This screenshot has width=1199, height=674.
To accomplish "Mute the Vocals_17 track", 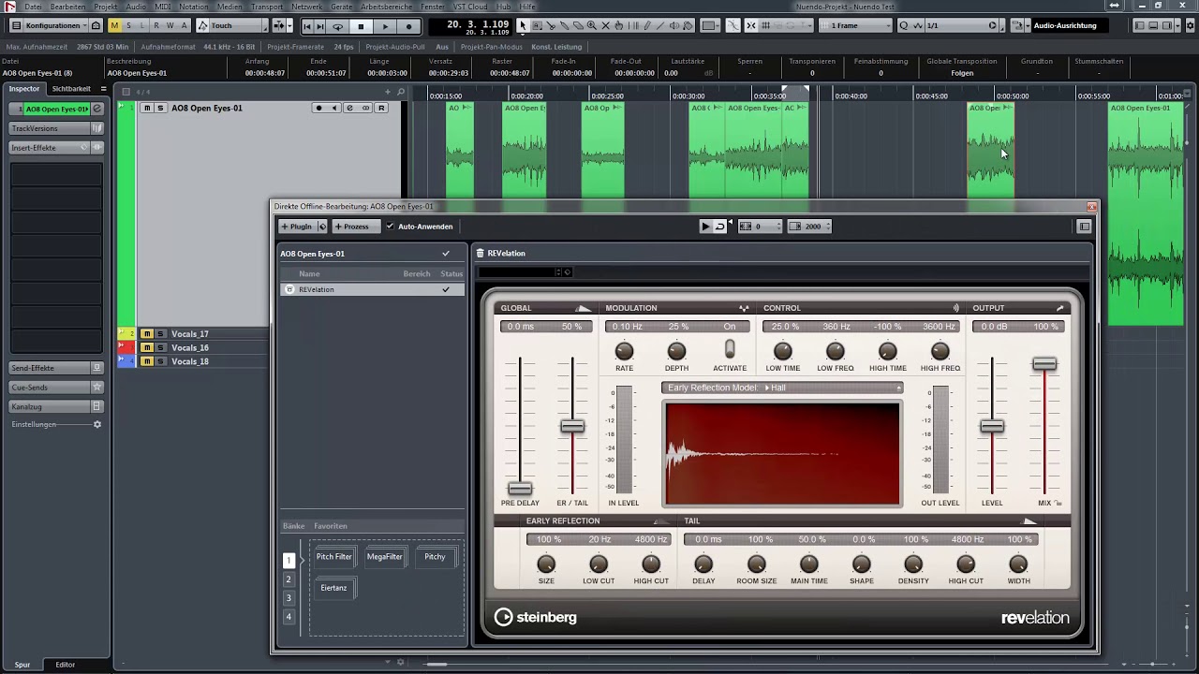I will [147, 334].
